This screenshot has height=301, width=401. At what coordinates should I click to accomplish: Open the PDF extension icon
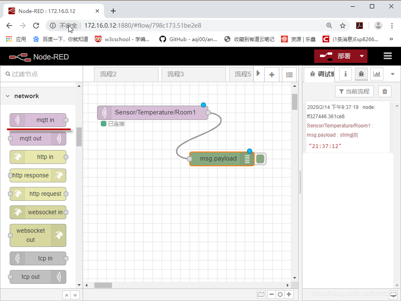pos(359,26)
